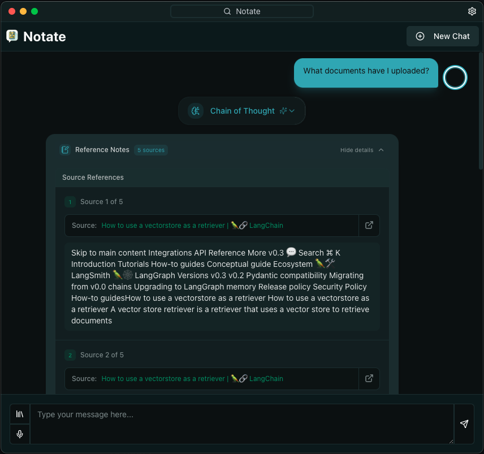Expand the Chain of Thought dropdown
The height and width of the screenshot is (454, 484).
coord(241,111)
